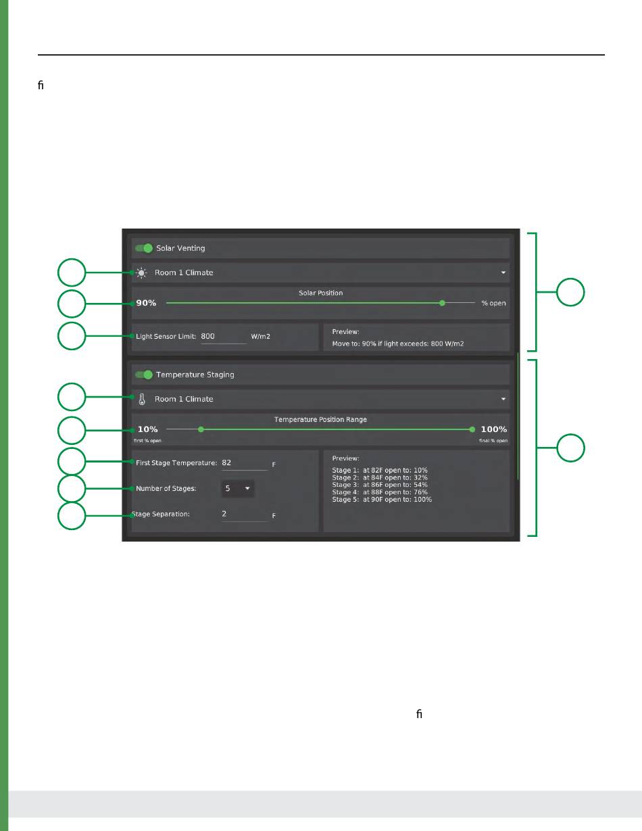Screen dimensions: 642x831
Task: Click the 100% final open value
Action: [493, 429]
